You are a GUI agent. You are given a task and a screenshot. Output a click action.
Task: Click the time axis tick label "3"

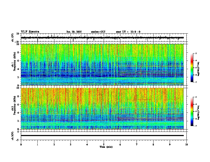[71, 145]
